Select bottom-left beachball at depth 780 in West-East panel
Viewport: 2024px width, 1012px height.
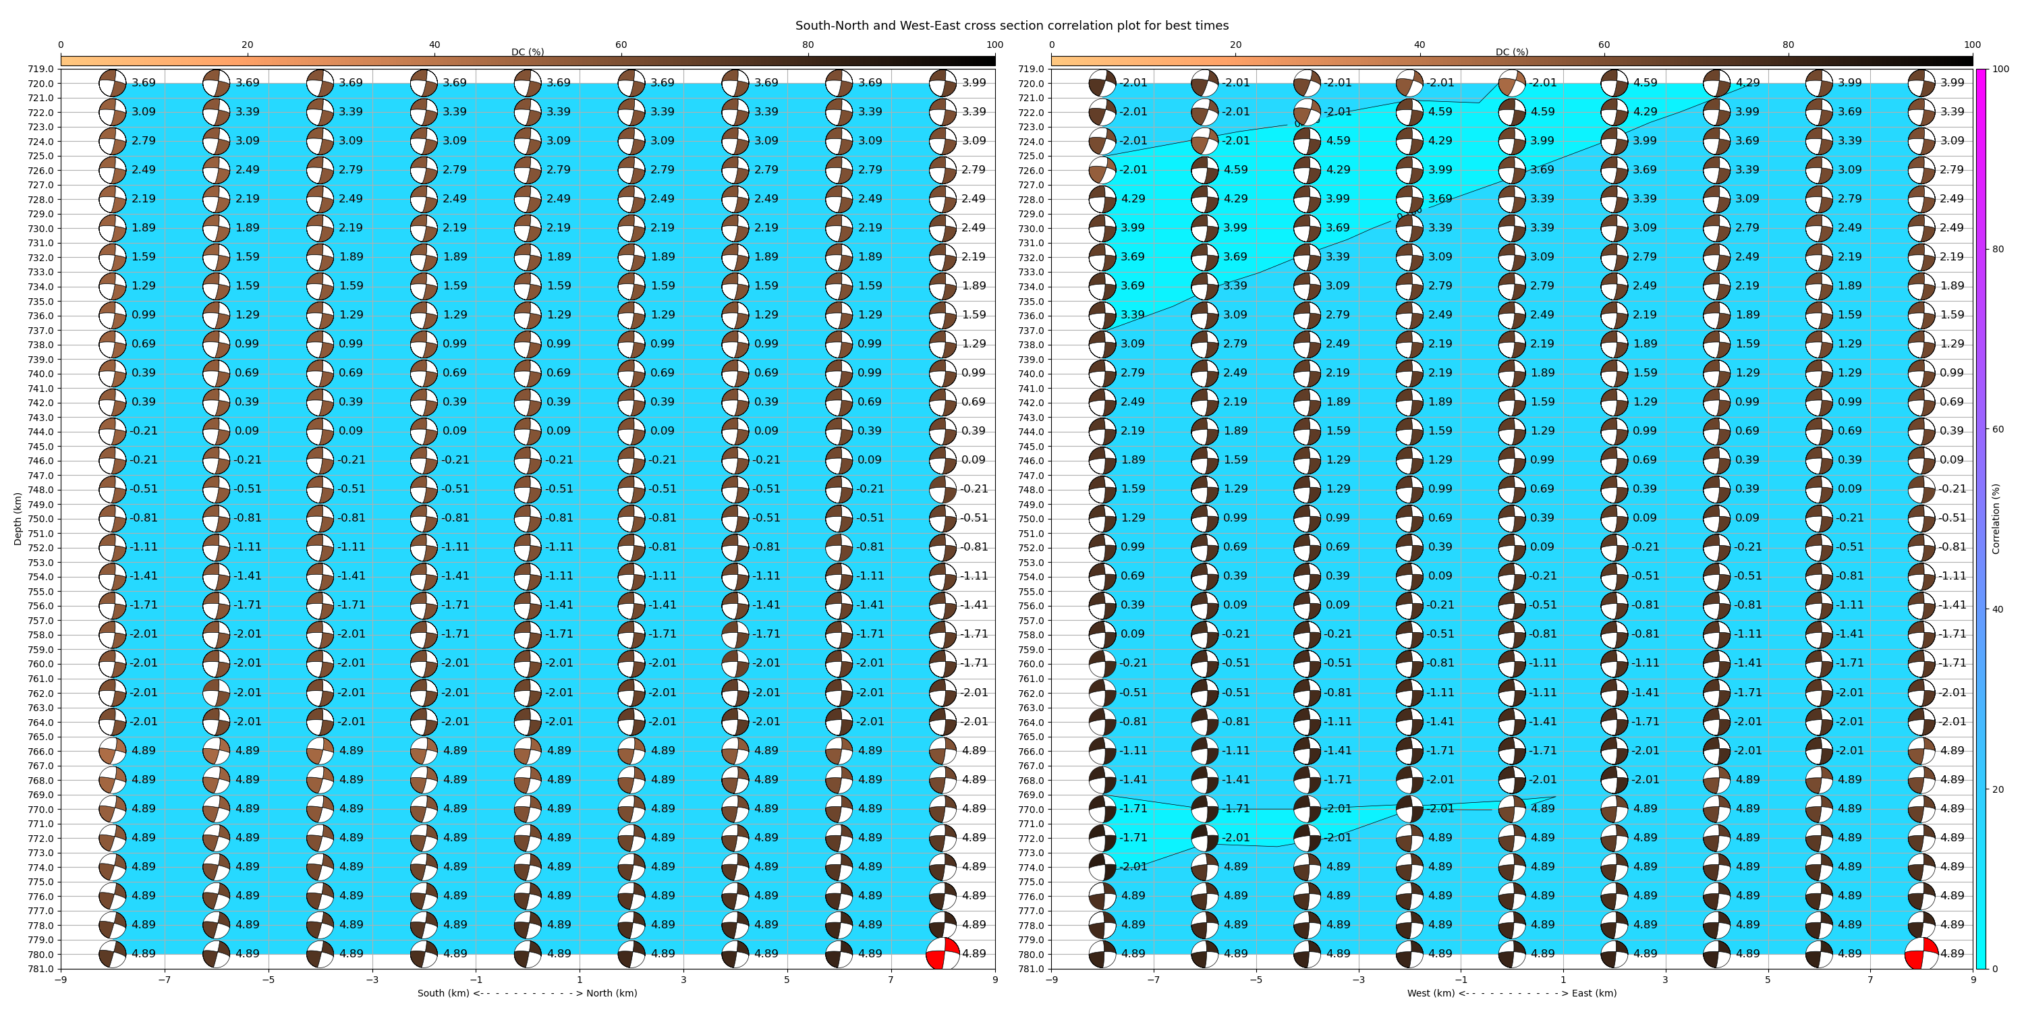coord(1102,955)
